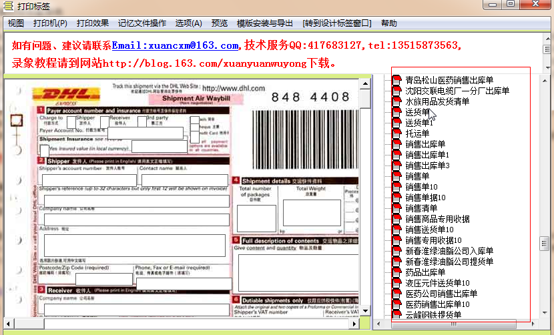The height and width of the screenshot is (335, 554).
Task: Click the waybill preview scroll-left arrow
Action: 8,324
